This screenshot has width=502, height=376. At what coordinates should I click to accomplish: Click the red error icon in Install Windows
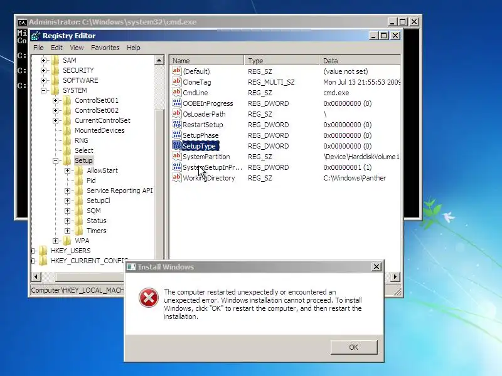click(149, 297)
